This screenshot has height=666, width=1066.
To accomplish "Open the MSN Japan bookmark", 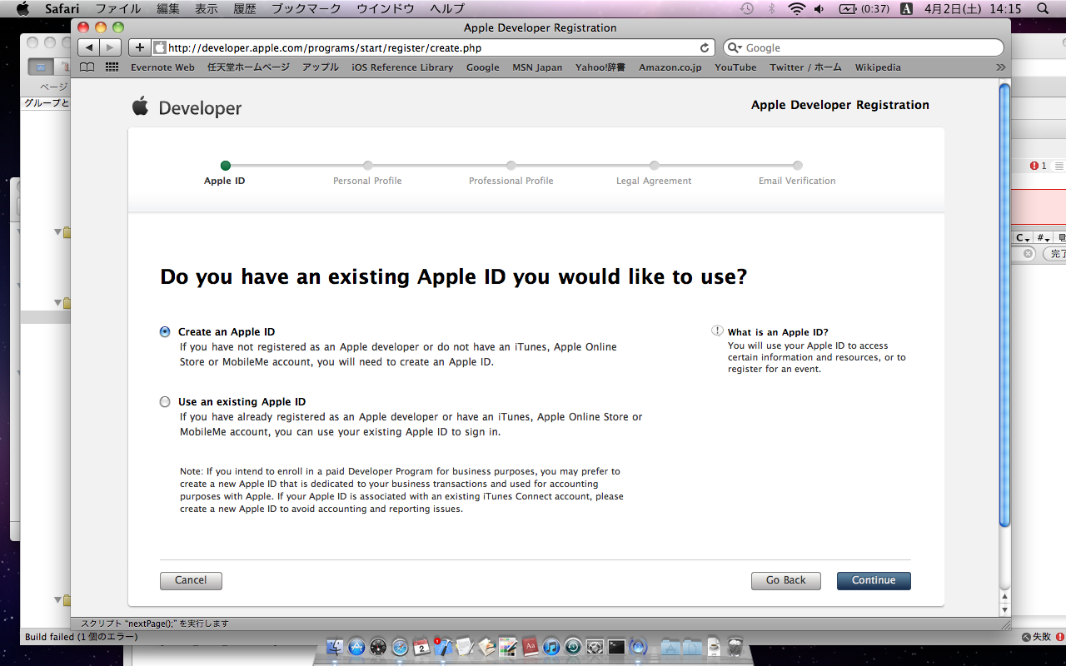I will click(x=537, y=67).
